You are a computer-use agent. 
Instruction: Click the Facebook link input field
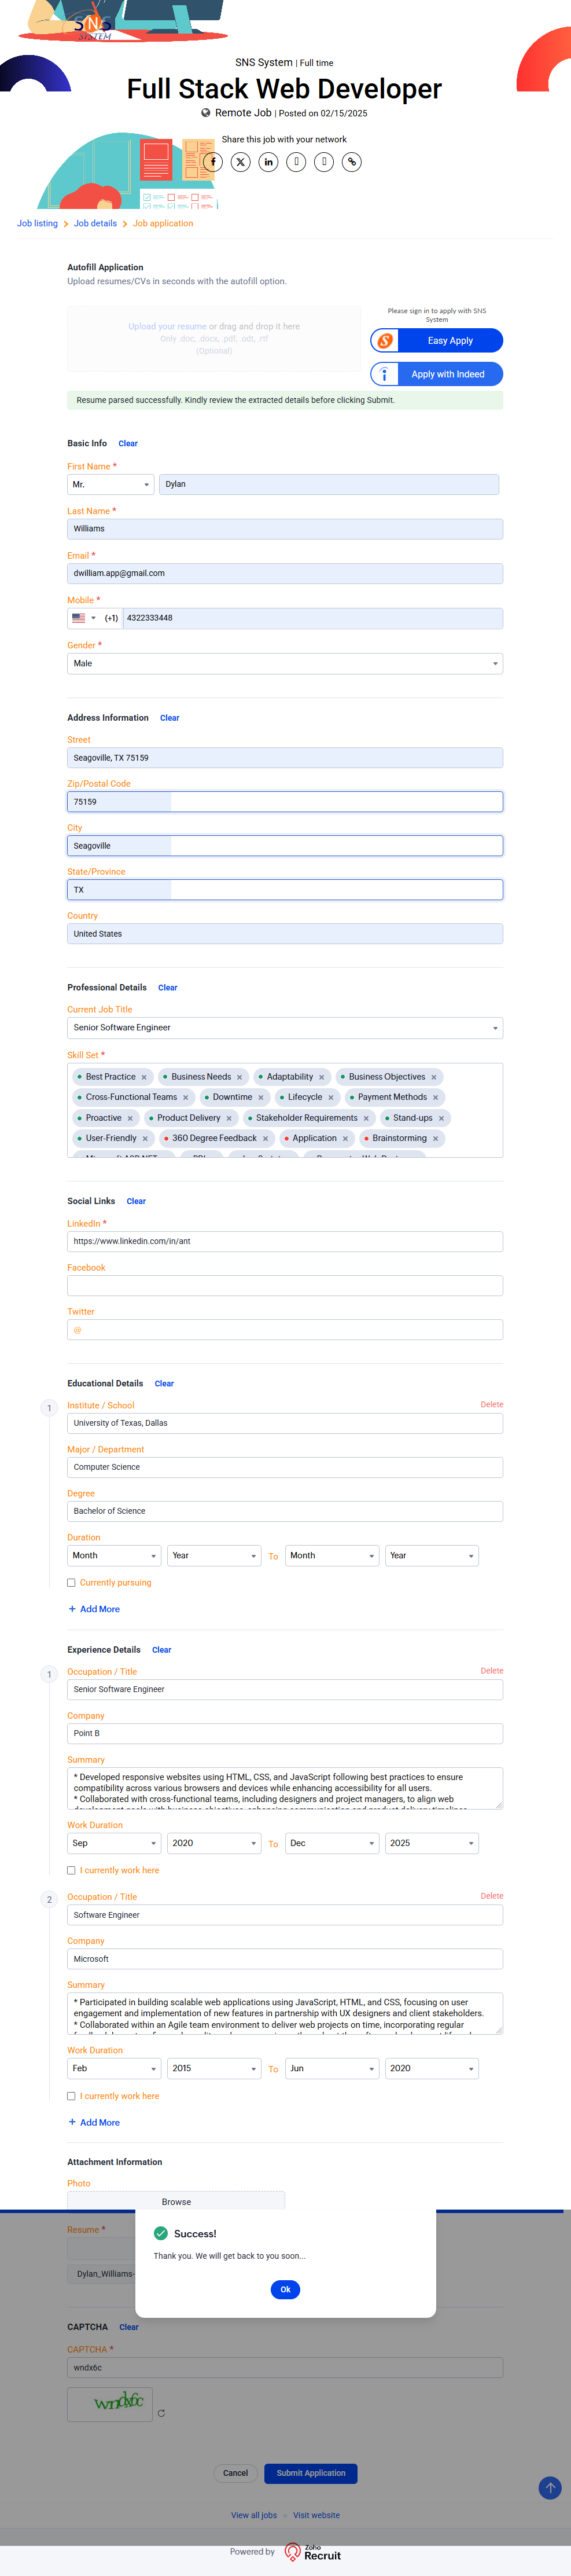click(x=284, y=1286)
